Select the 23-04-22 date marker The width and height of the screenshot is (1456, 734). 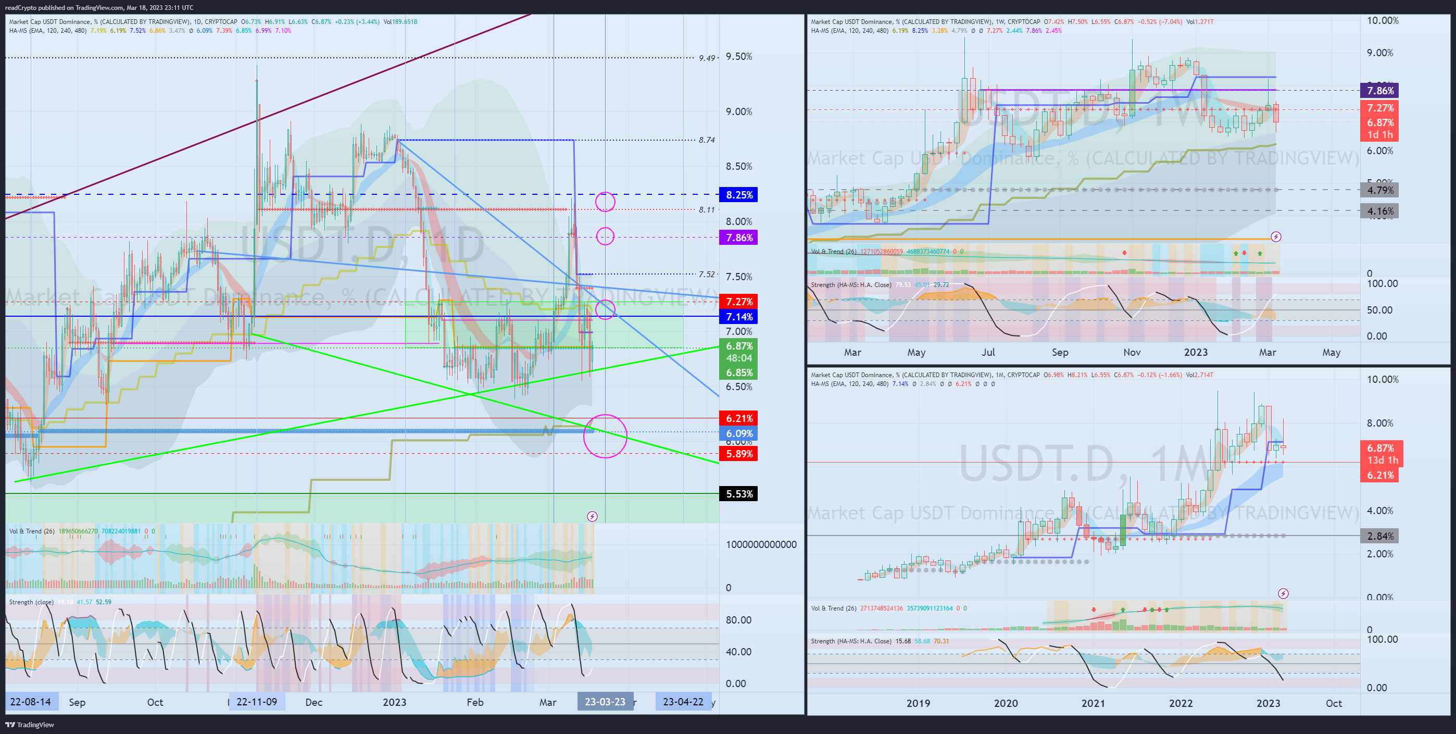[x=683, y=702]
